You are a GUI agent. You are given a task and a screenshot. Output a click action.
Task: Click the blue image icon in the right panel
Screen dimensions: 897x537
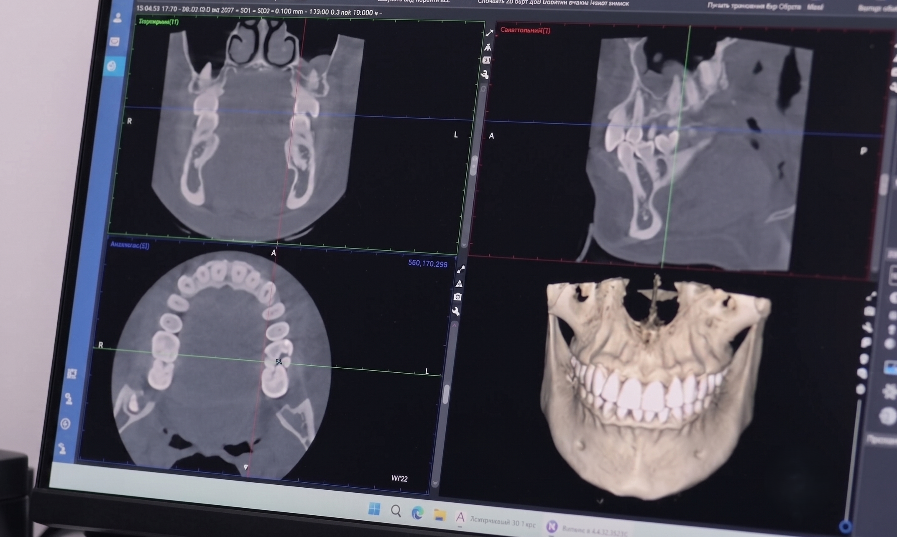[x=891, y=368]
